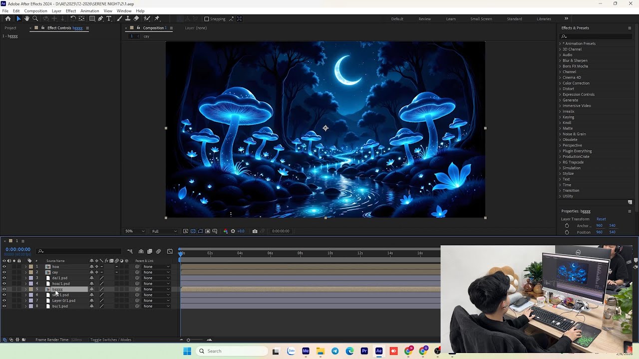Open the Full resolution dropdown

(x=164, y=231)
